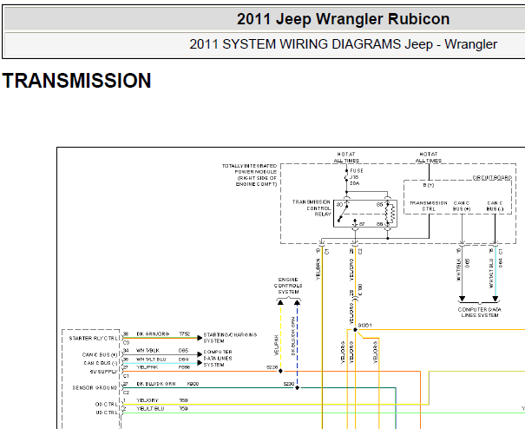This screenshot has width=525, height=429.
Task: Click arrowhead atop the yellow dashed wire
Action: pyautogui.click(x=280, y=303)
